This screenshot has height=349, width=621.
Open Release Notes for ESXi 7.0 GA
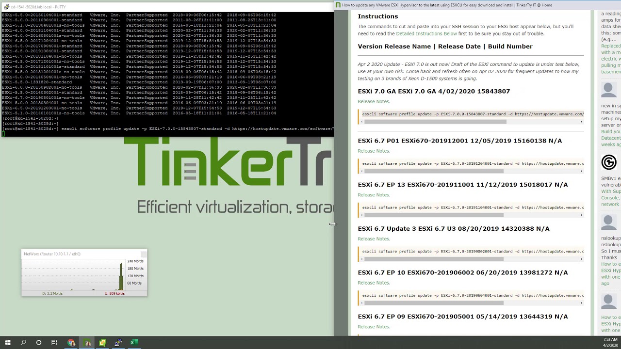[x=374, y=101]
